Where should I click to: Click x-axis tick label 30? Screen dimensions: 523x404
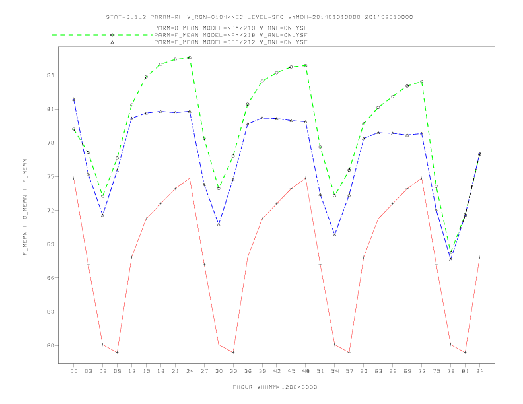(219, 371)
